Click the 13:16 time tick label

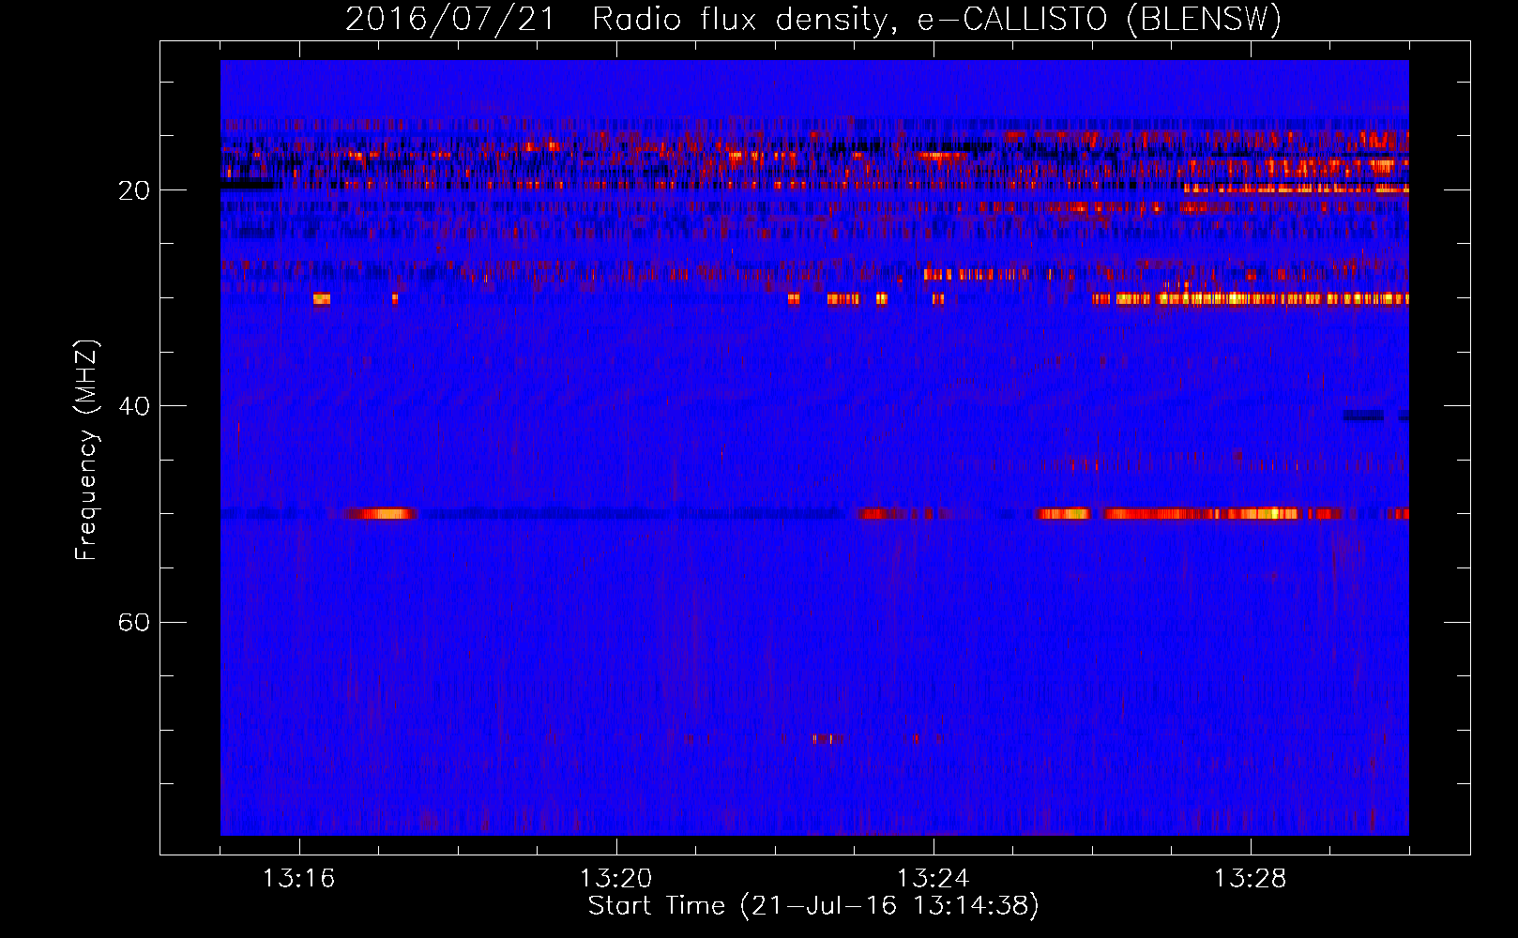pyautogui.click(x=298, y=878)
